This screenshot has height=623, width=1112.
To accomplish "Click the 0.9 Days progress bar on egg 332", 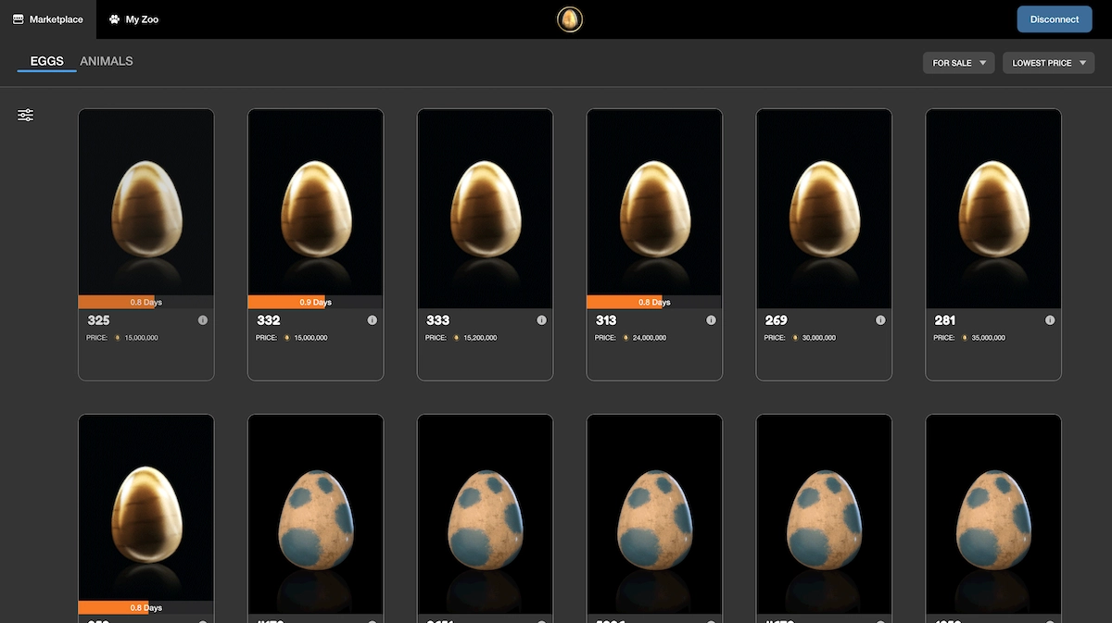I will (x=316, y=302).
